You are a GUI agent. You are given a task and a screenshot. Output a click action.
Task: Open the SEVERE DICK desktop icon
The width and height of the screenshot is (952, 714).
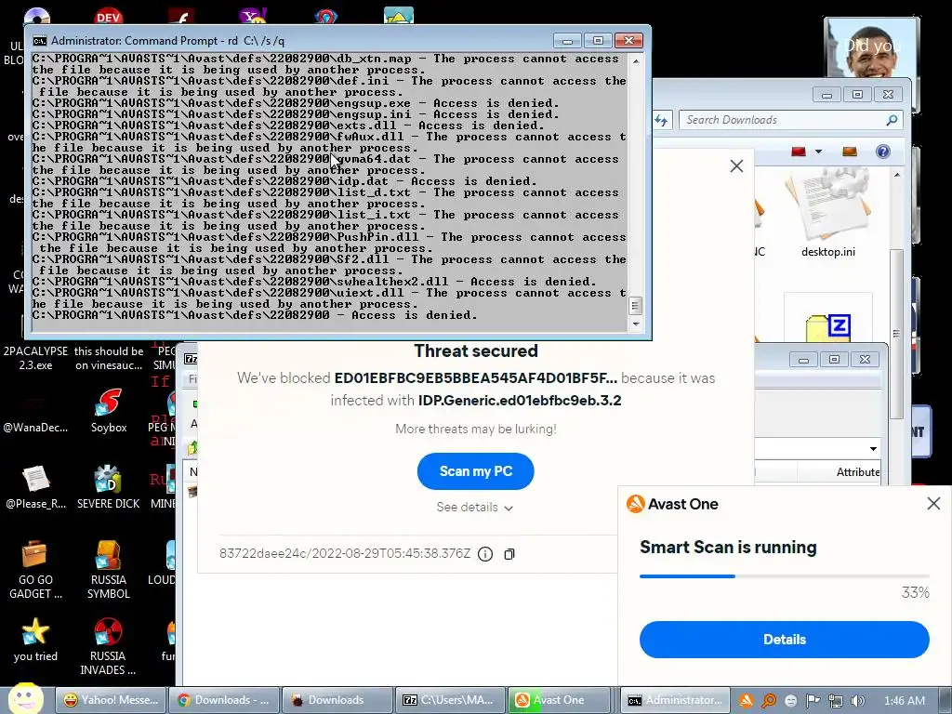(108, 487)
